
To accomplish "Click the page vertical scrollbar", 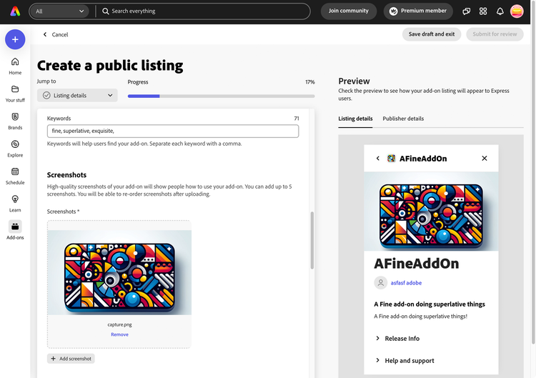I will point(534,172).
